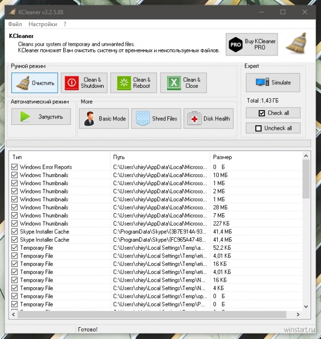Uncheck the Windows Thumbnails 2 МБ checkbox
The image size is (321, 339).
click(14, 191)
